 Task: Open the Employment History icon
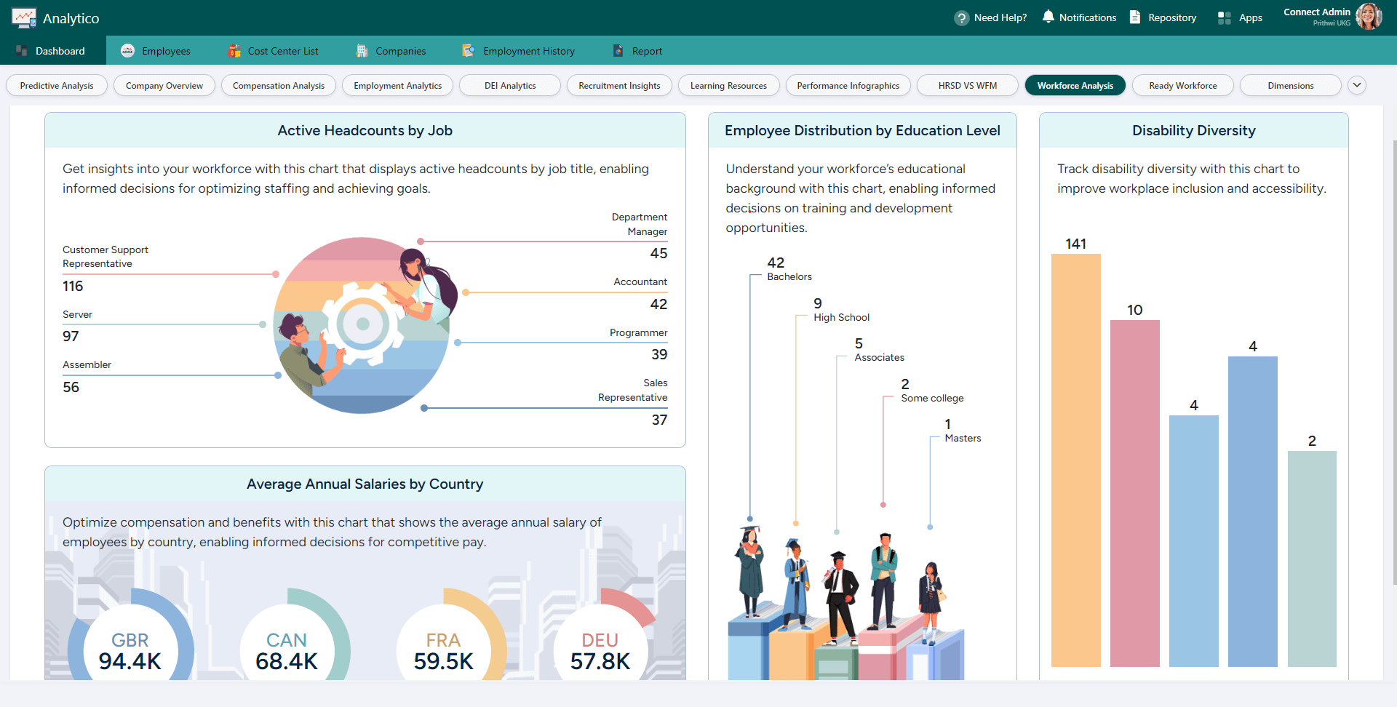point(466,50)
